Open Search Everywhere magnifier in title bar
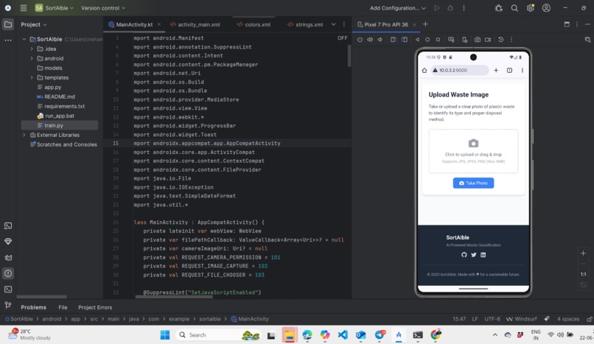Image resolution: width=594 pixels, height=344 pixels. click(x=514, y=8)
